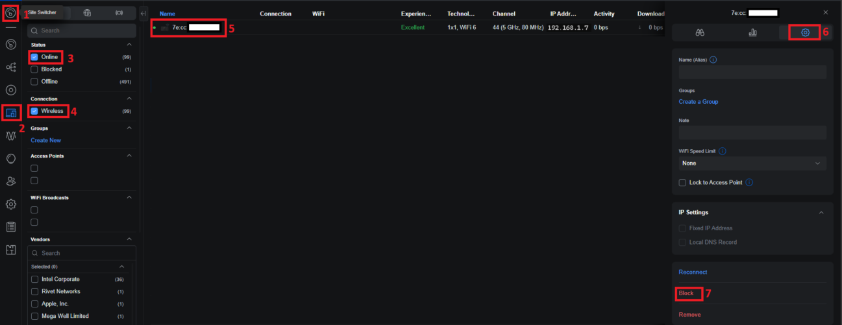Collapse the Status filter section
The image size is (842, 325).
(x=129, y=45)
